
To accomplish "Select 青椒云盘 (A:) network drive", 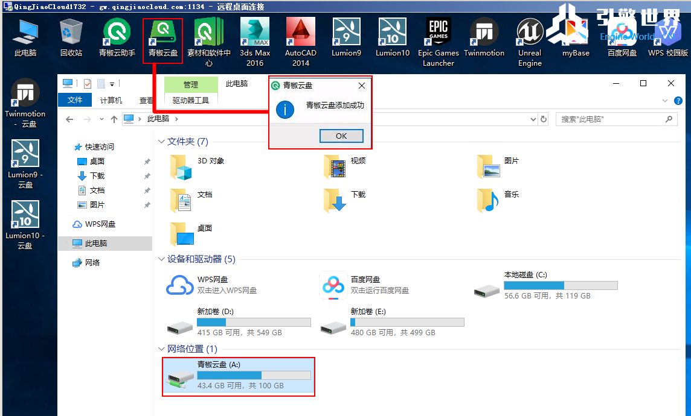I will pyautogui.click(x=239, y=377).
